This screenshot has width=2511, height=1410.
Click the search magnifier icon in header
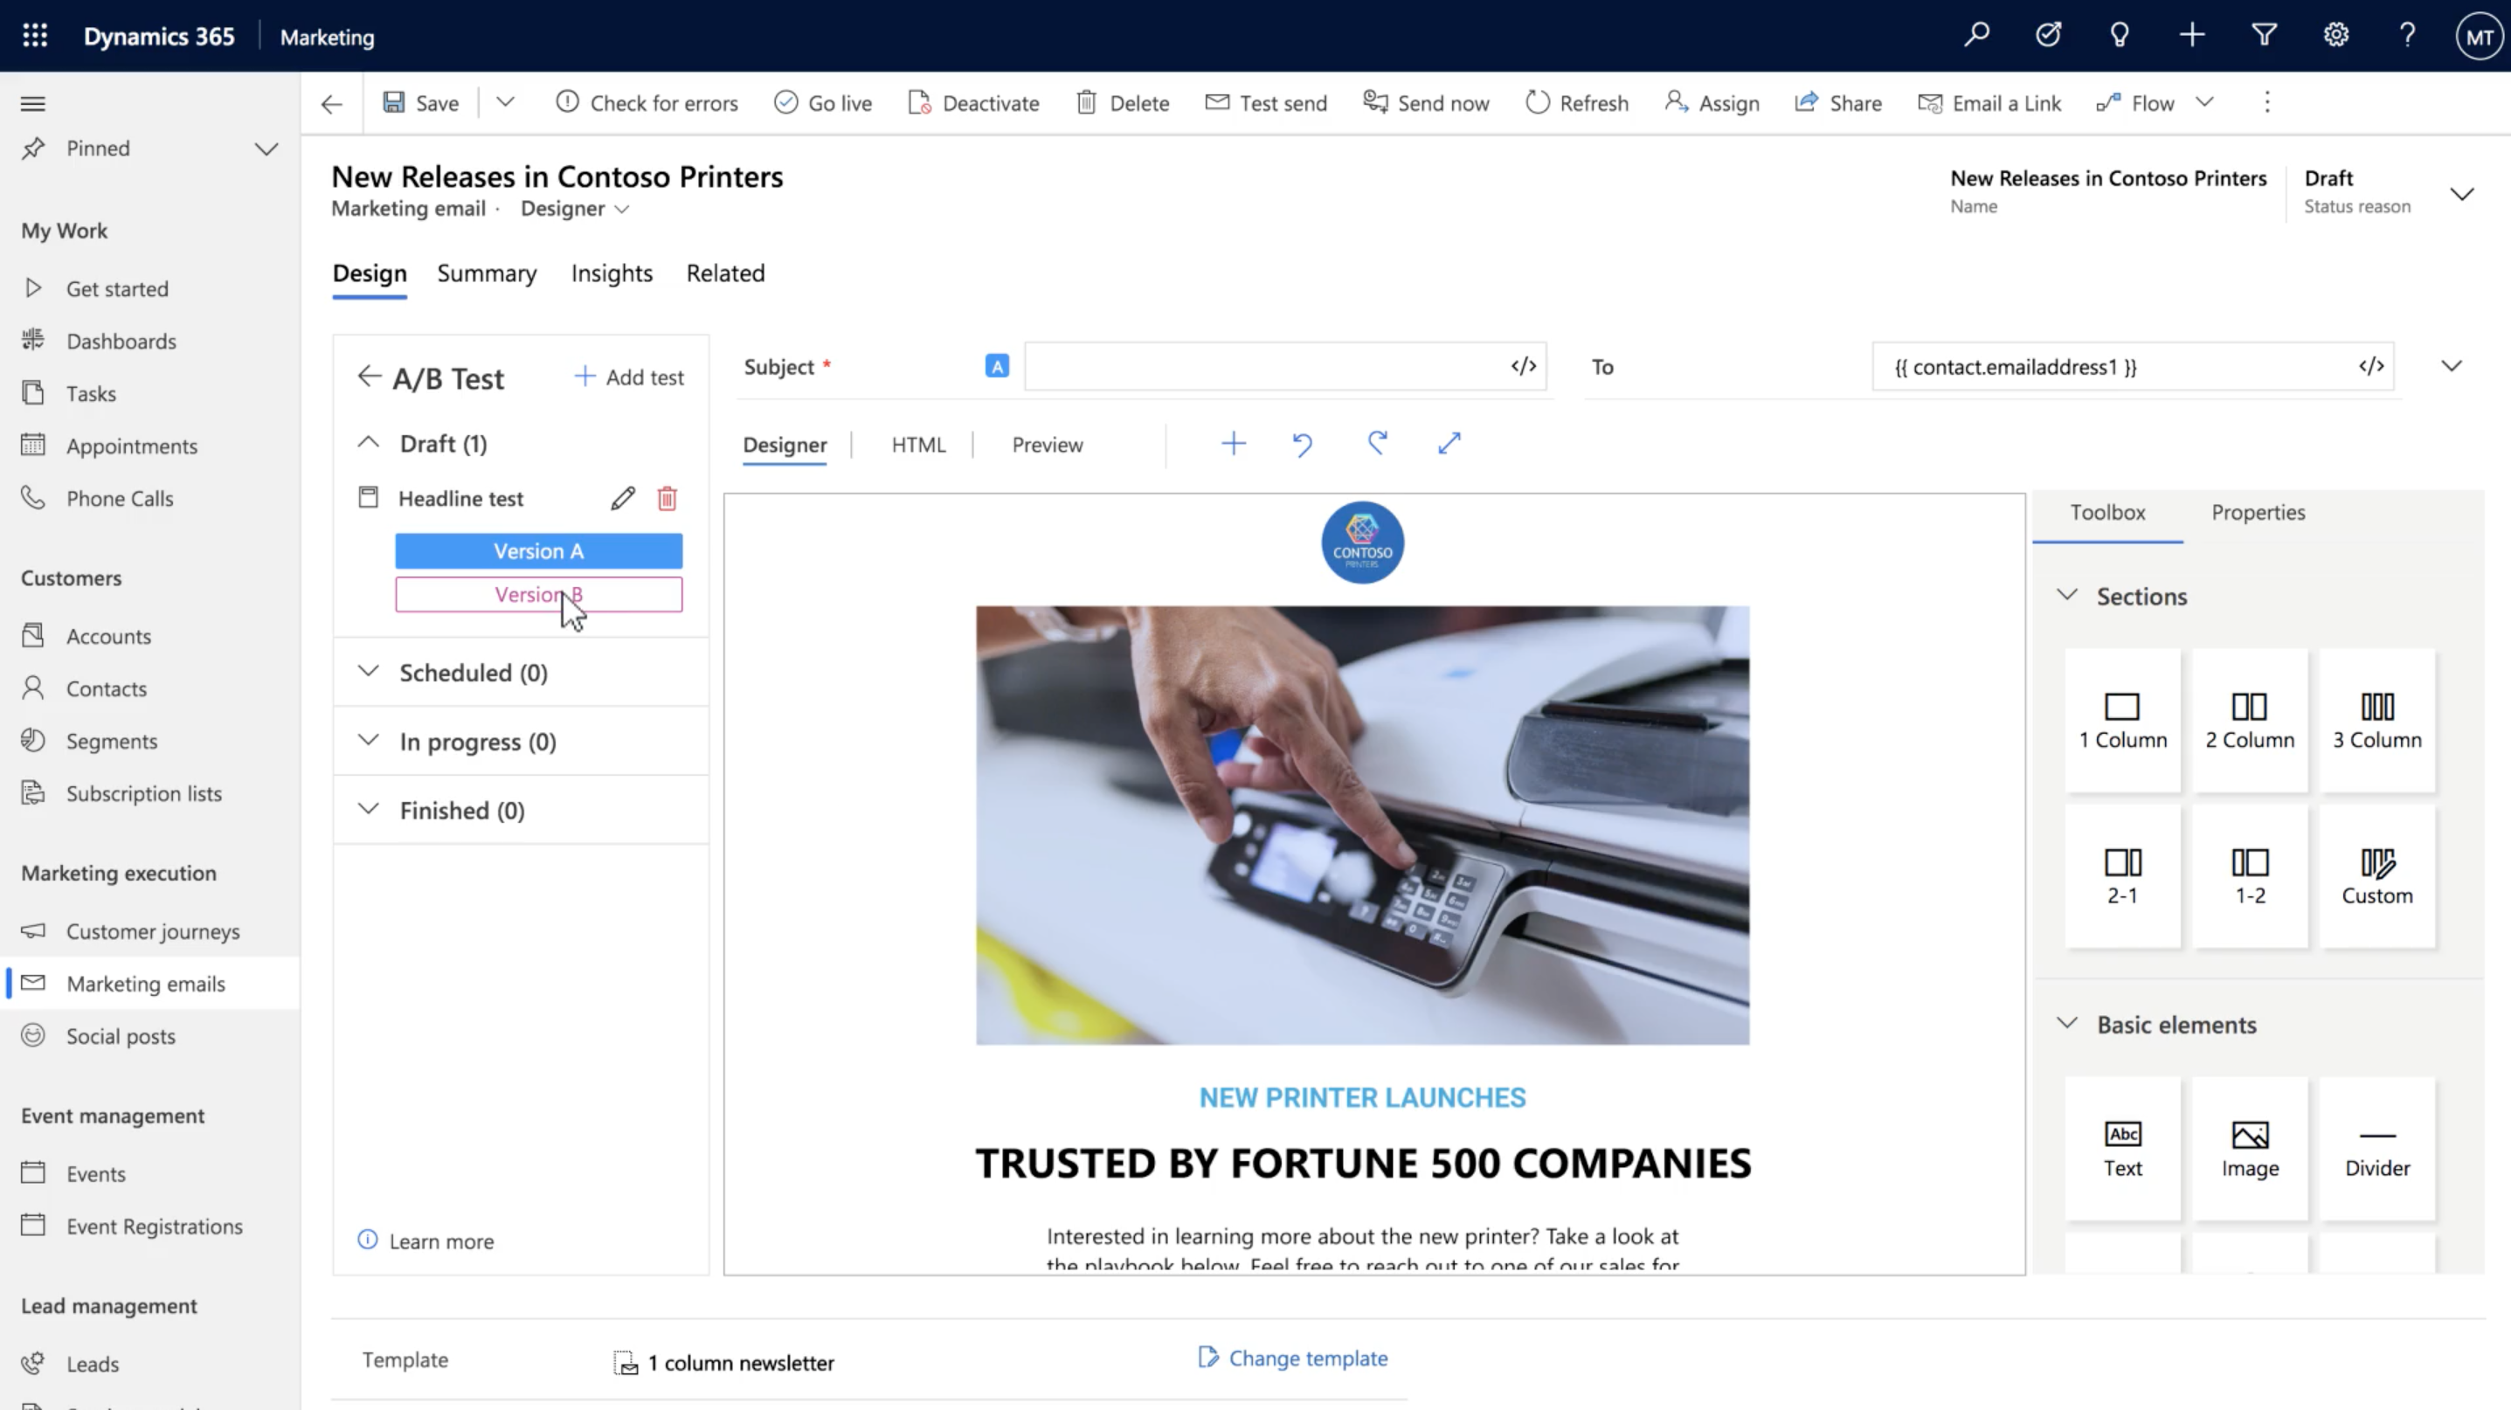click(1975, 35)
